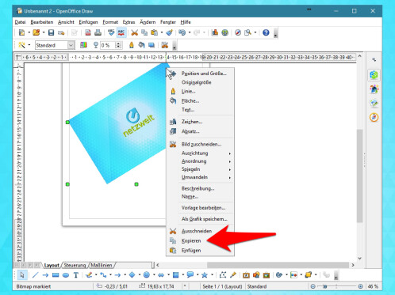Screen dimensions: 395x295
Task: Open the Ändern menu
Action: click(148, 22)
